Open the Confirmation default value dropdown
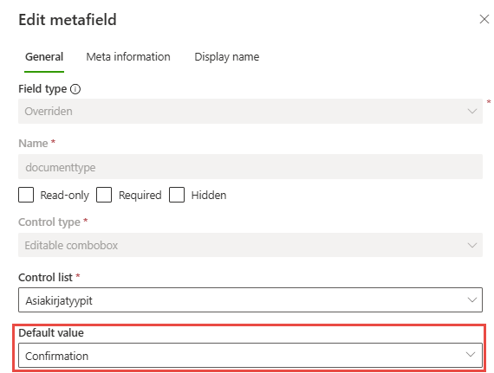Image resolution: width=494 pixels, height=373 pixels. pyautogui.click(x=250, y=356)
